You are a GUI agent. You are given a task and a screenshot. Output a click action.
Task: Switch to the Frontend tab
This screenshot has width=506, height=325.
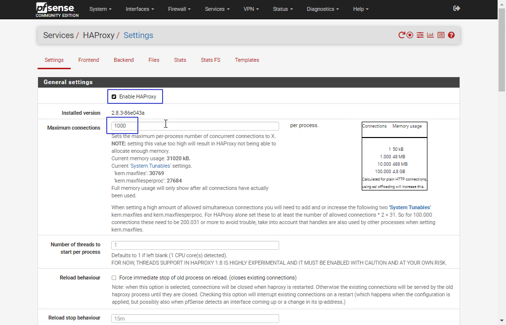(88, 60)
